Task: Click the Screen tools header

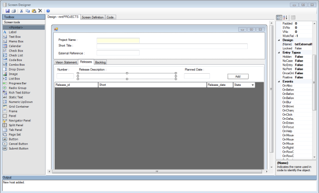Action: tap(24, 22)
